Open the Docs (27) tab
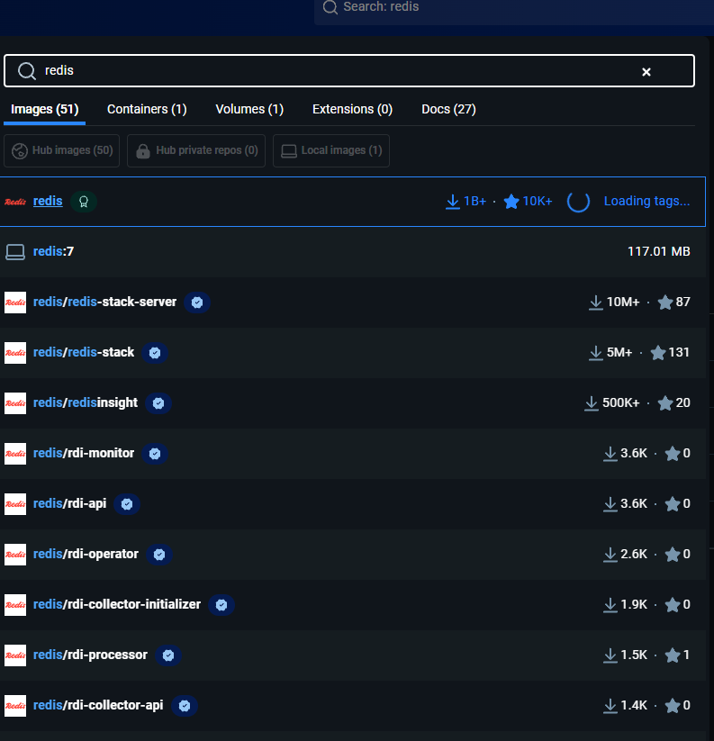 click(448, 109)
